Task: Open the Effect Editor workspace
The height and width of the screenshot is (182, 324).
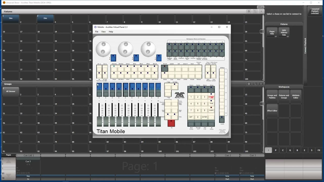Action: (x=272, y=111)
